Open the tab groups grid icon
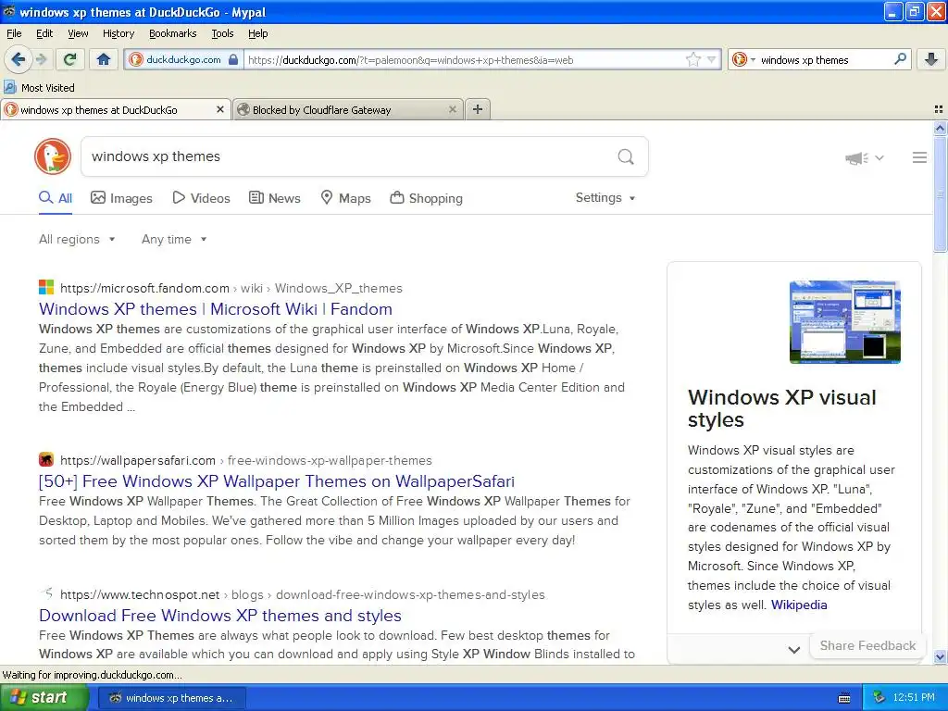The image size is (948, 711). (x=939, y=109)
